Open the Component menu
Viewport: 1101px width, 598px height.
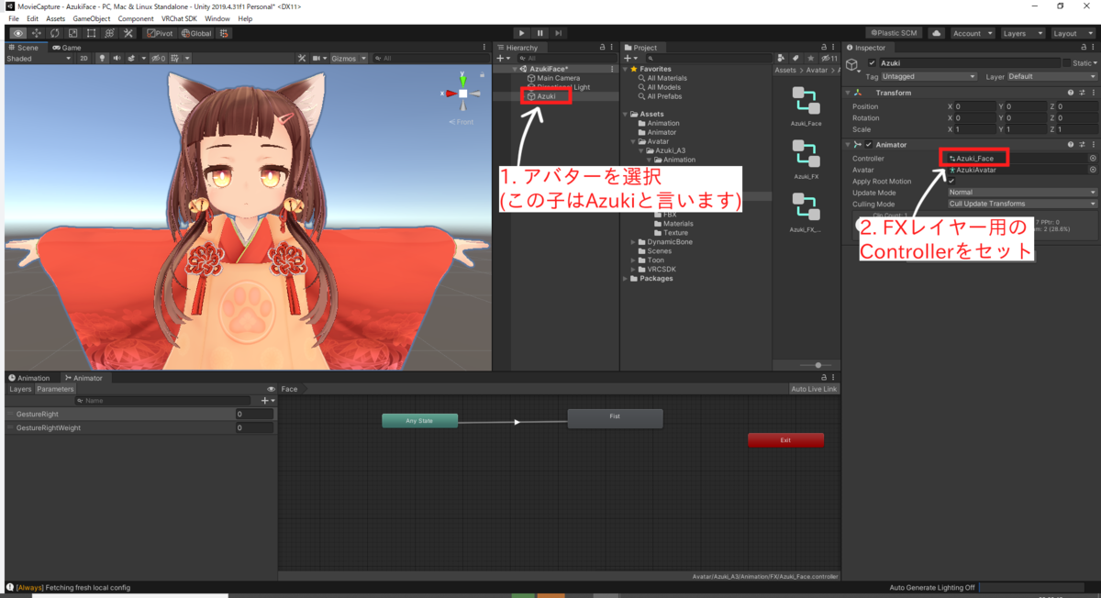[x=136, y=18]
